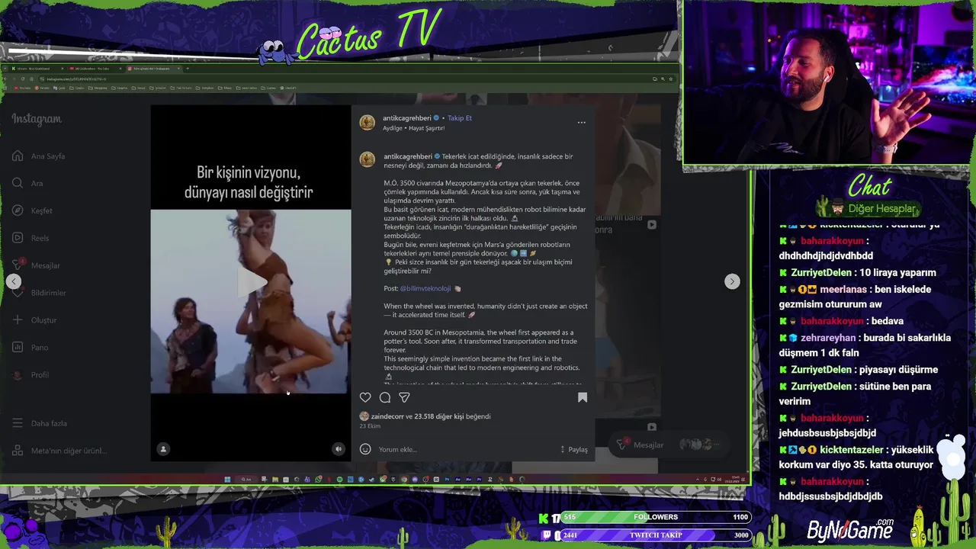Click the comment bubble icon under post
This screenshot has height=549, width=976.
click(x=385, y=397)
